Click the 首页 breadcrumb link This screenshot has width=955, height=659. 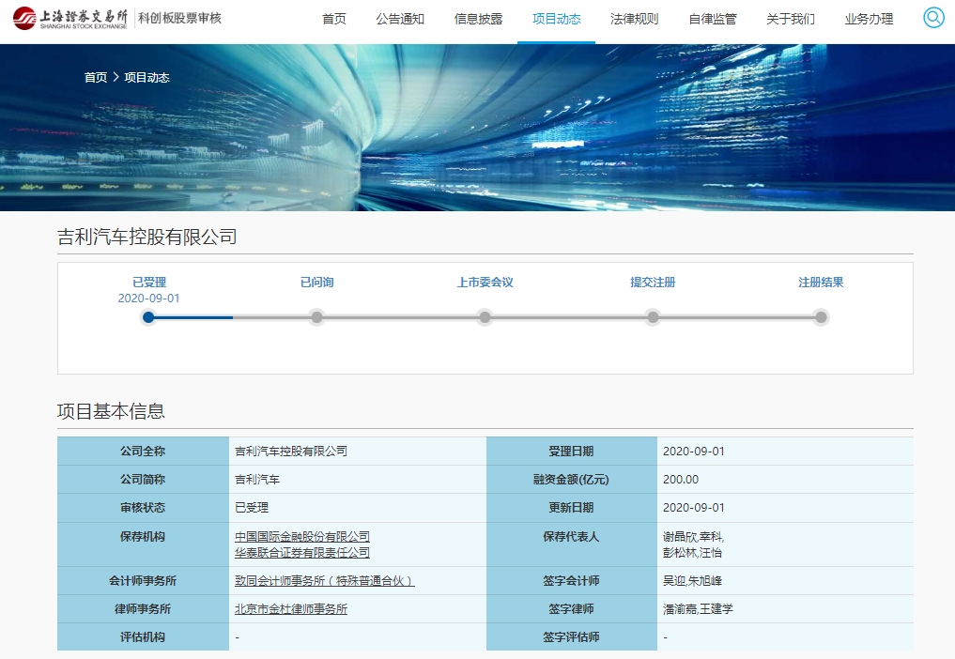point(96,78)
